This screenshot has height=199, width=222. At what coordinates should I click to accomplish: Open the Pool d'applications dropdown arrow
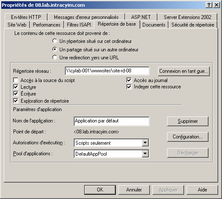(145, 154)
